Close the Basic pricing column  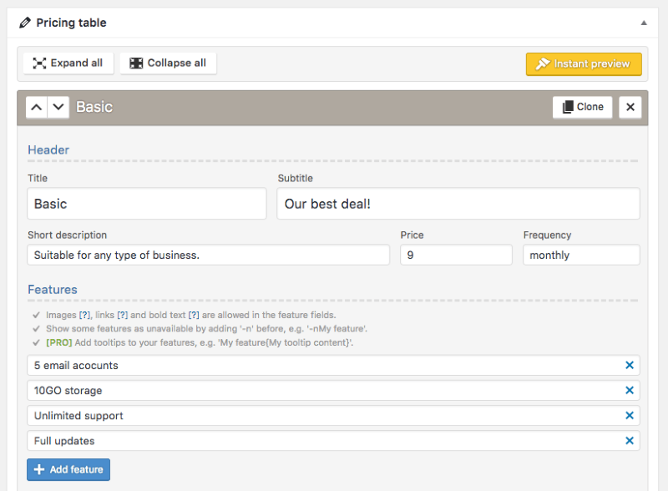pyautogui.click(x=630, y=107)
